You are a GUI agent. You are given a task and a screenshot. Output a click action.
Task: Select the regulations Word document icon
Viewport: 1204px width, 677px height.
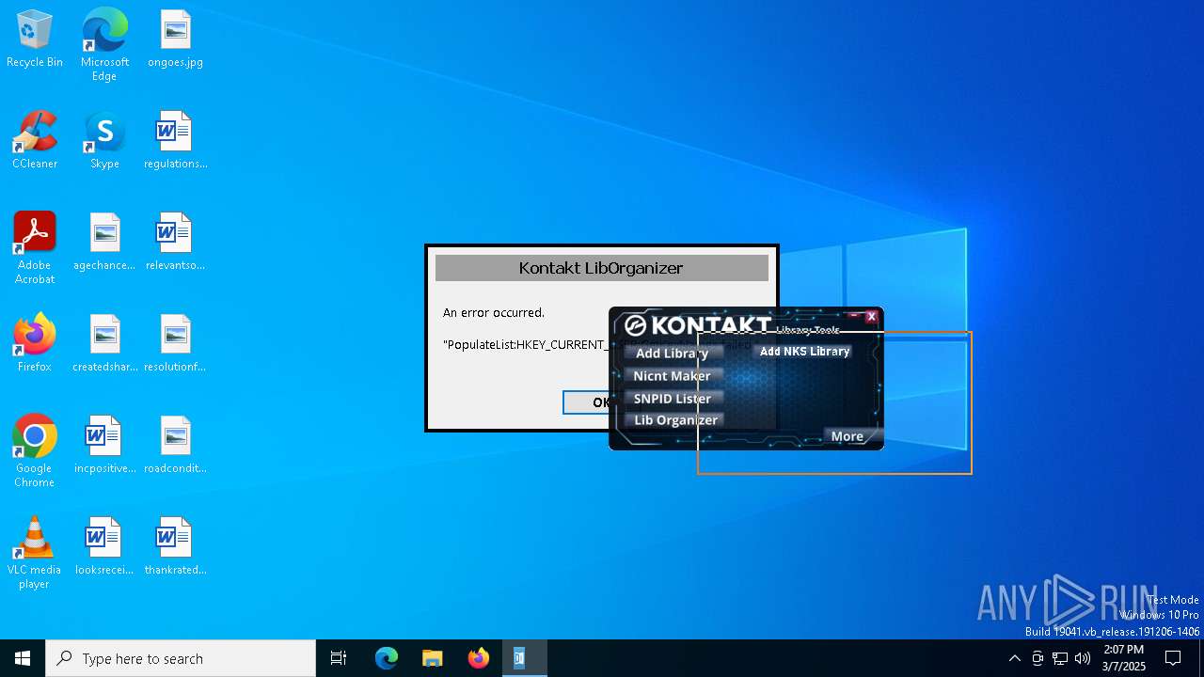click(175, 141)
